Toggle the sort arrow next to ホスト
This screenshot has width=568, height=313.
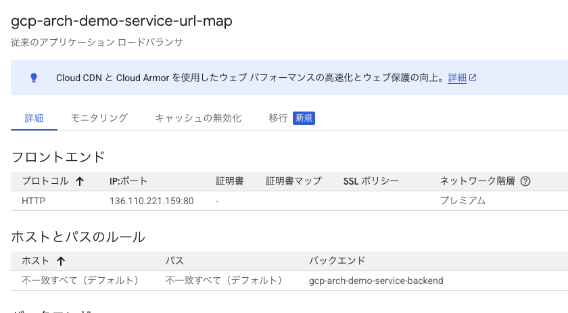click(61, 260)
